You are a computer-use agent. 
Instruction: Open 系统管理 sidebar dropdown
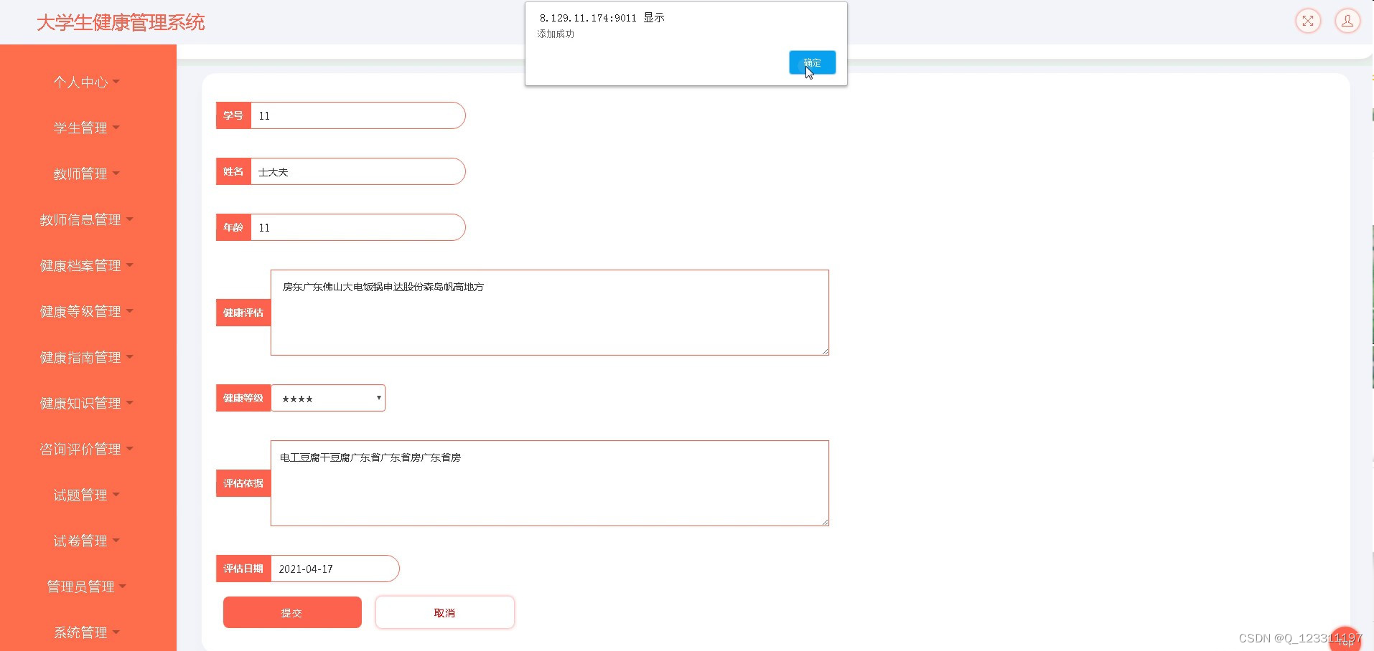click(x=87, y=633)
